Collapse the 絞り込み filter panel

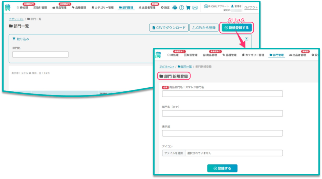pyautogui.click(x=247, y=39)
